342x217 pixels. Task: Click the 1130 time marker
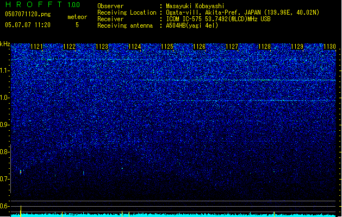pyautogui.click(x=329, y=47)
